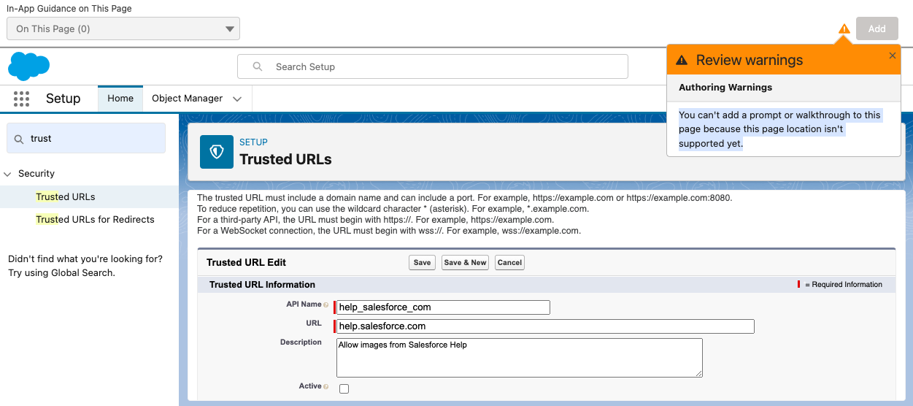
Task: Click the help icon next to API Name
Action: coord(326,304)
